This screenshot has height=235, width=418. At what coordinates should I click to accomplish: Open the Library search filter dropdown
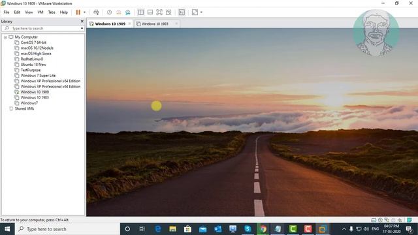click(82, 28)
